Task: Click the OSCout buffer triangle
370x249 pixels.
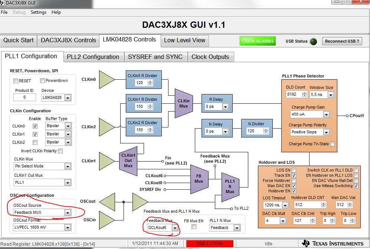Action: 107,202
